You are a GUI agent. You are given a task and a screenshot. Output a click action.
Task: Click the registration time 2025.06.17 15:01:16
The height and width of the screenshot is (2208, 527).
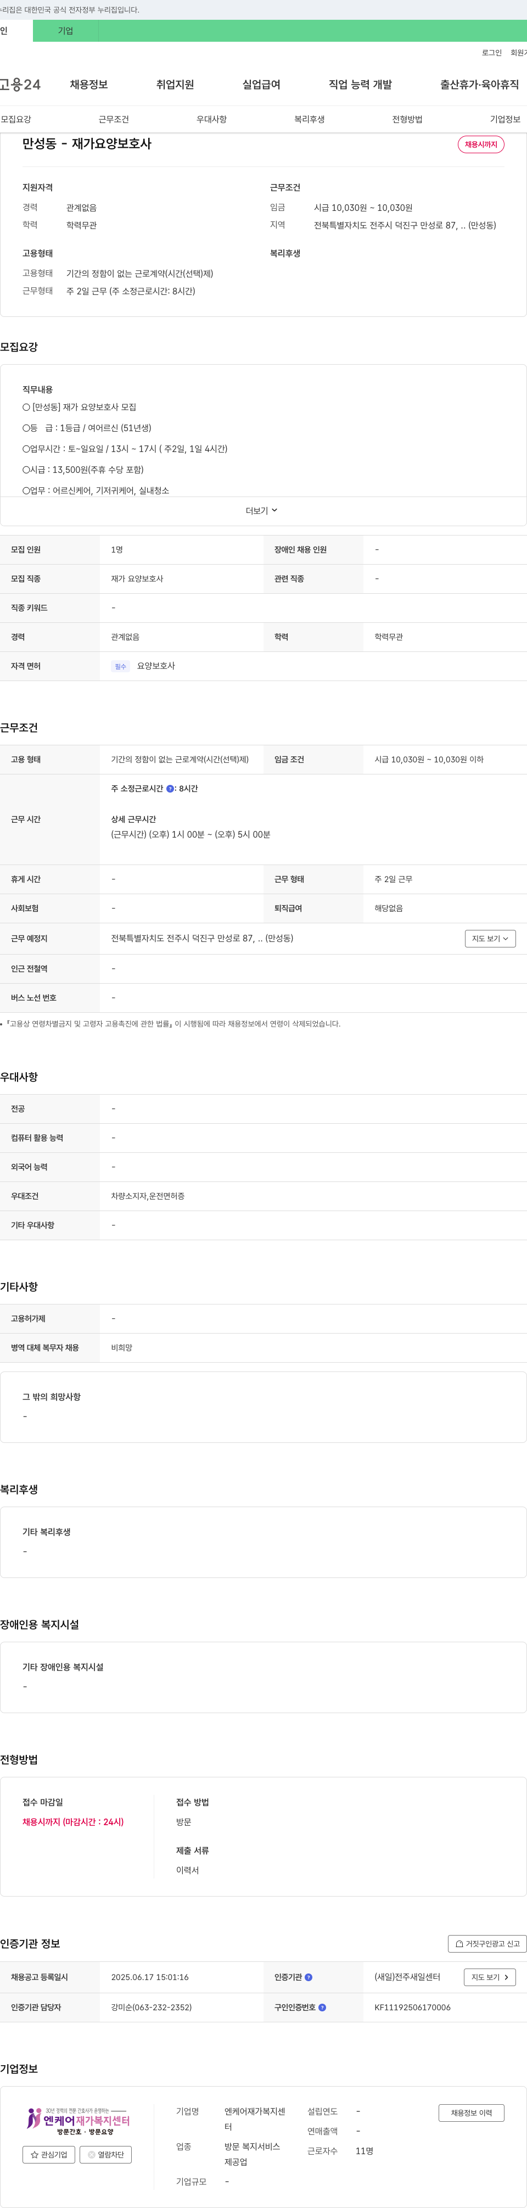tap(149, 1977)
